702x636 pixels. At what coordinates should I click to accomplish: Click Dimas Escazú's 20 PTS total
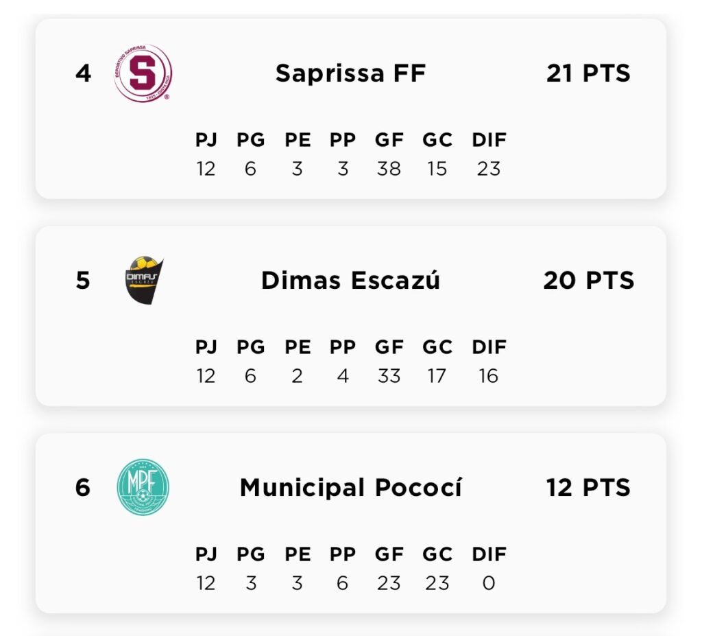(x=588, y=281)
